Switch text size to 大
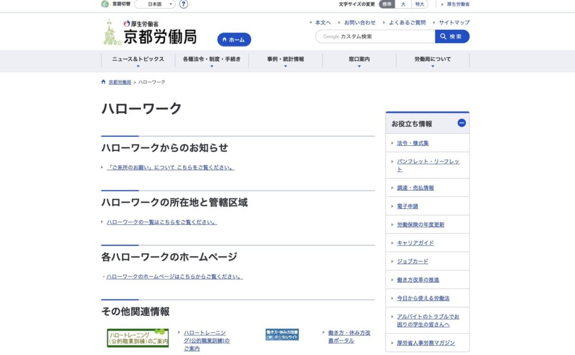Image resolution: width=575 pixels, height=355 pixels. pos(402,4)
